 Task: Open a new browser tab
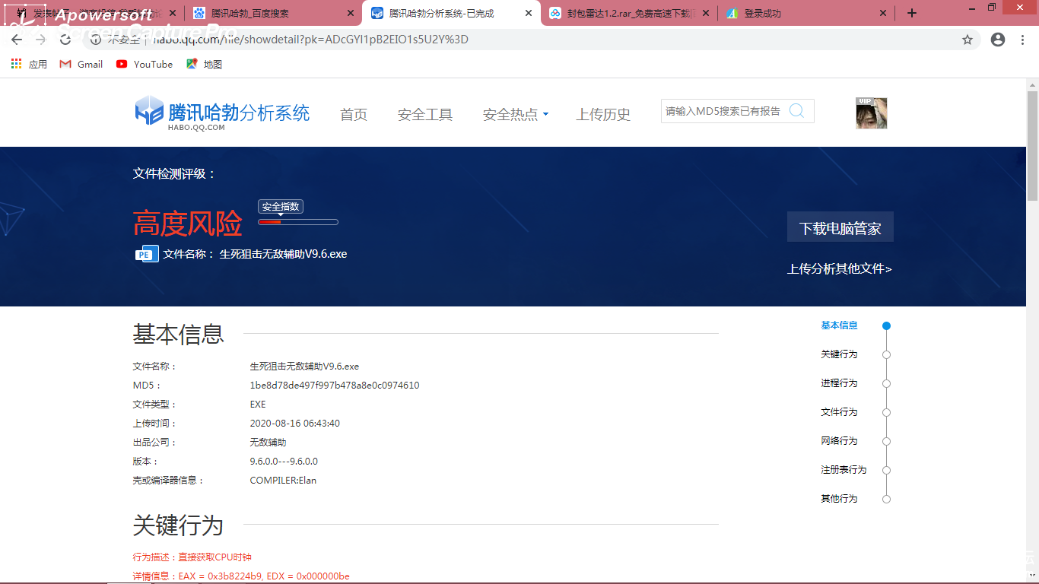pos(912,13)
